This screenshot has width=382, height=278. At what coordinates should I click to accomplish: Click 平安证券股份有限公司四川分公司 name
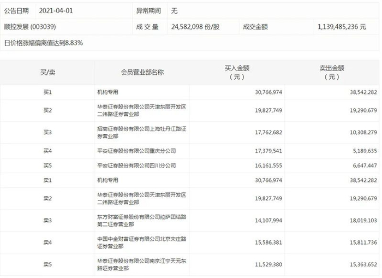click(136, 165)
